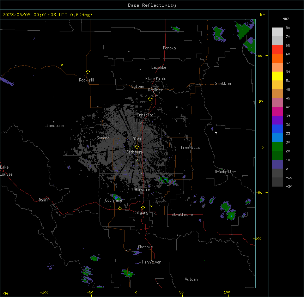Click the Drumheller label

click(x=225, y=172)
